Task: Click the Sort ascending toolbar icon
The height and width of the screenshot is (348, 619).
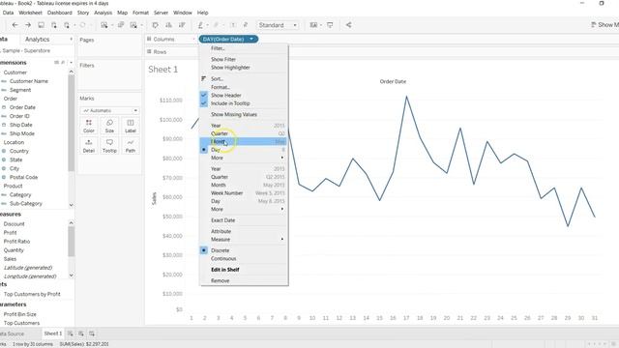Action: point(168,25)
